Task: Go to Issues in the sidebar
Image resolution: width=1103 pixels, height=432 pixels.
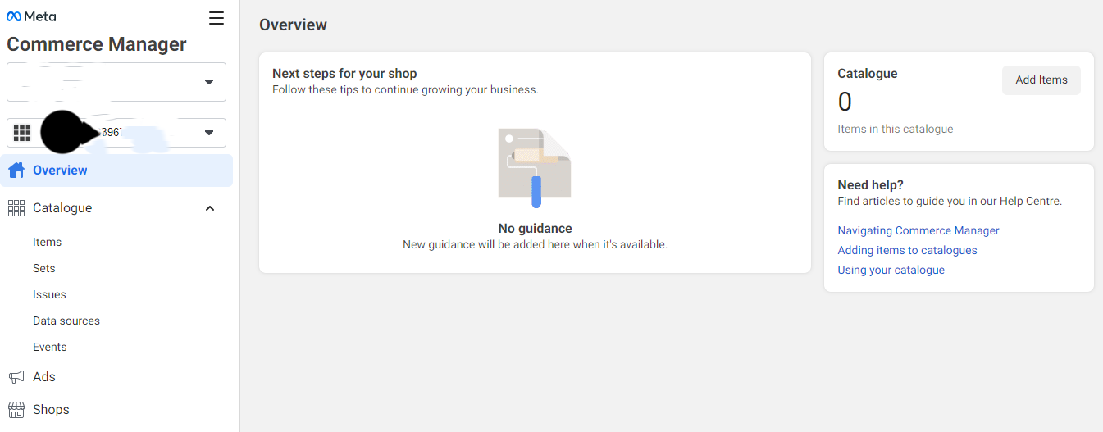Action: coord(49,294)
